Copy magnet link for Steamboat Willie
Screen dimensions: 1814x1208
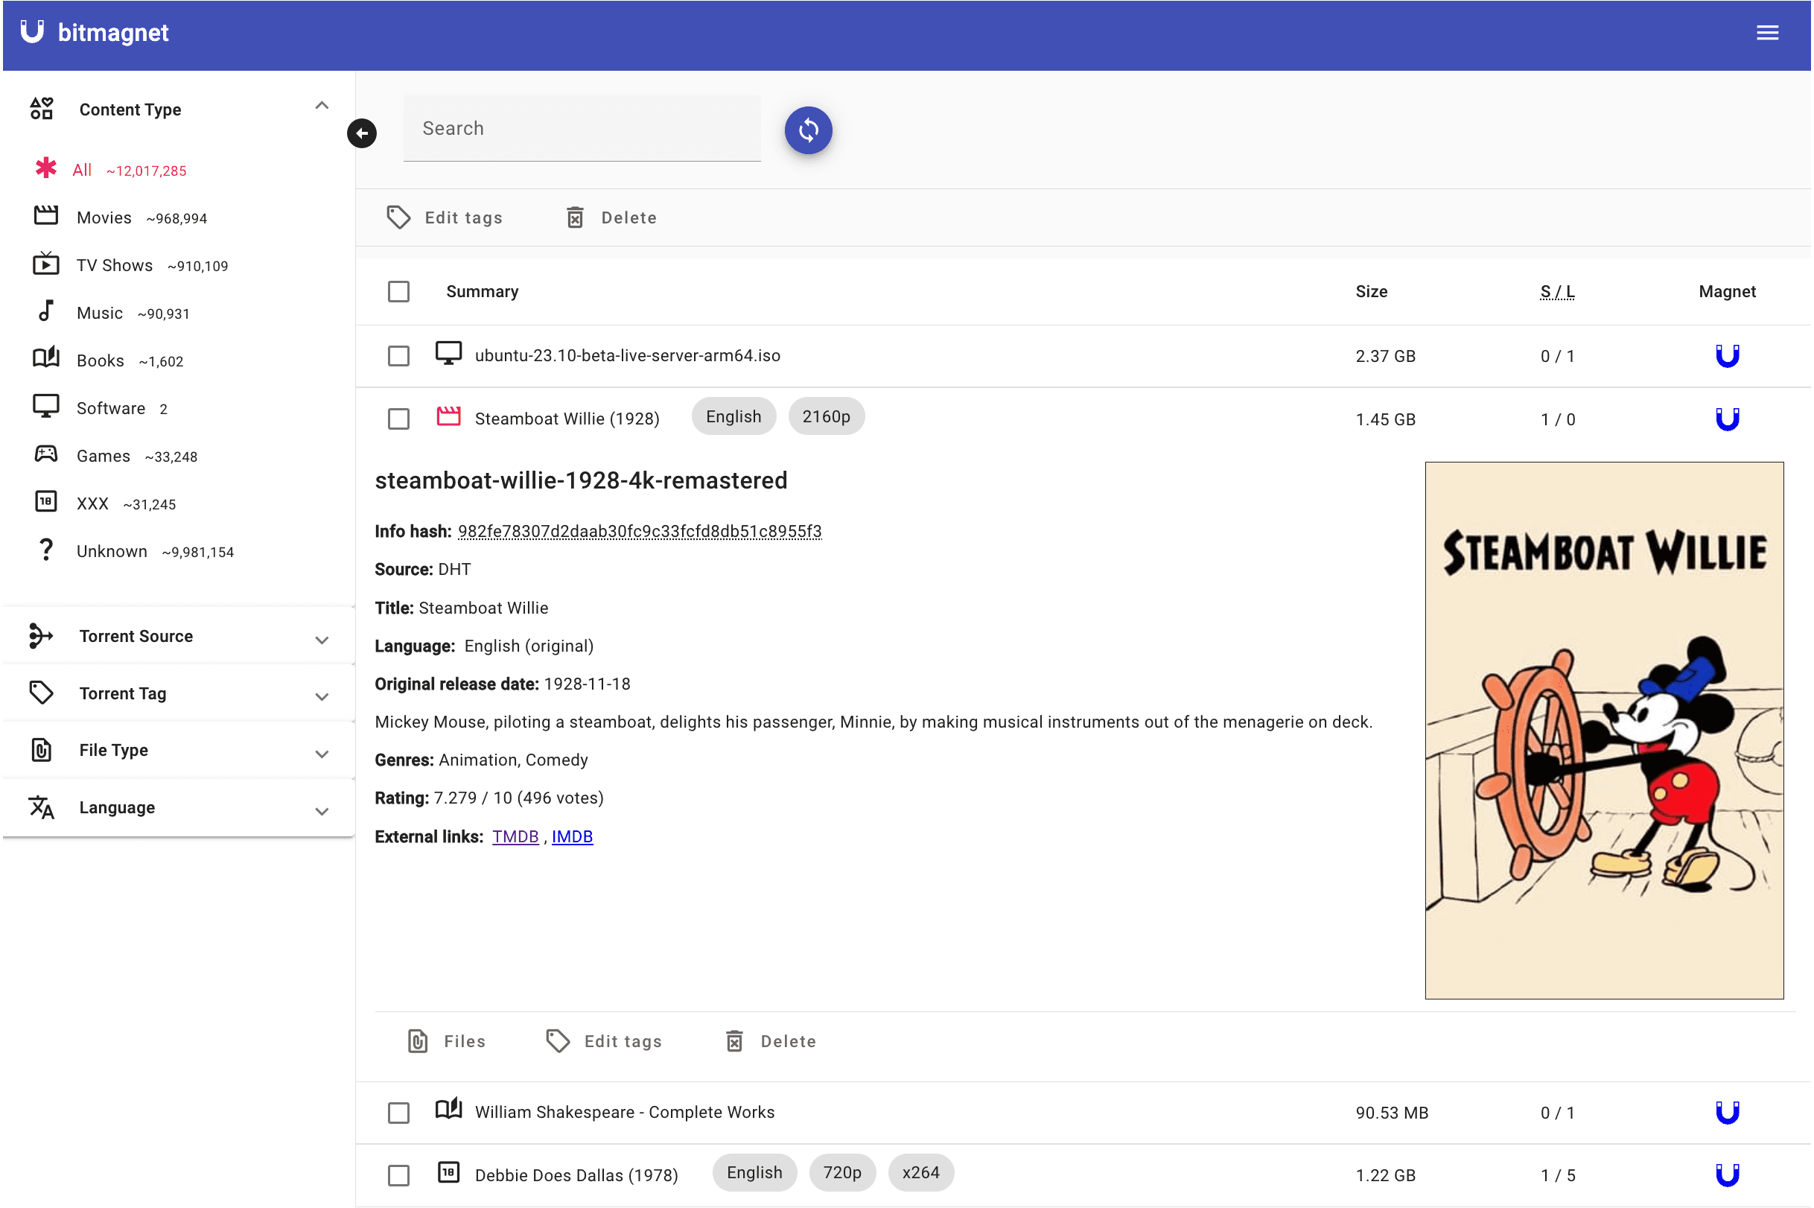(x=1727, y=419)
